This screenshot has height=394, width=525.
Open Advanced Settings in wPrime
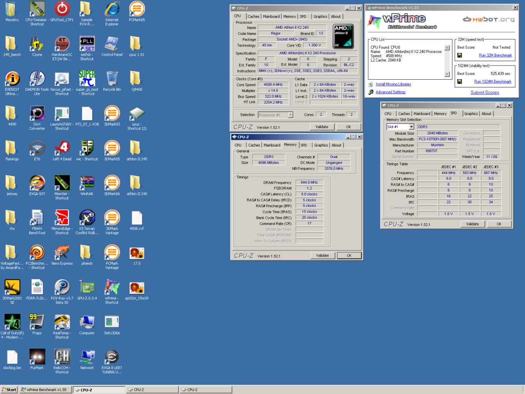[x=390, y=92]
